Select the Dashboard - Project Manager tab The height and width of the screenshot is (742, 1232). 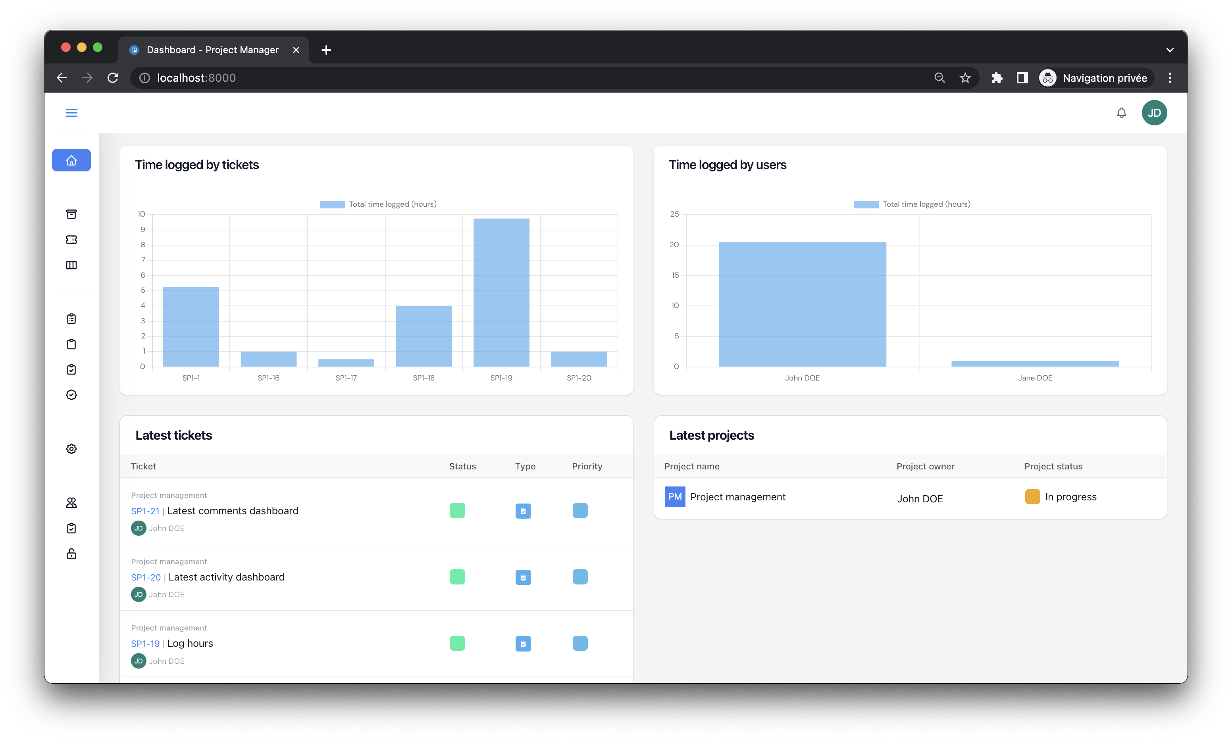[x=212, y=50]
